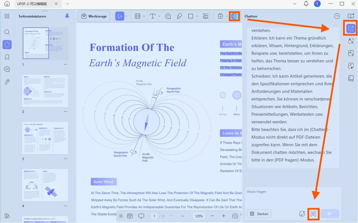The image size is (358, 223).
Task: Open the text tool dropdown arrow
Action: click(x=159, y=16)
